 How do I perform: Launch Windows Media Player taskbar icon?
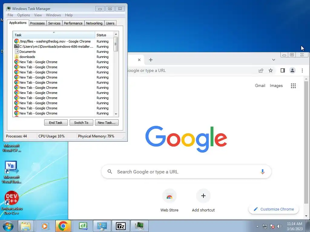pyautogui.click(x=45, y=226)
